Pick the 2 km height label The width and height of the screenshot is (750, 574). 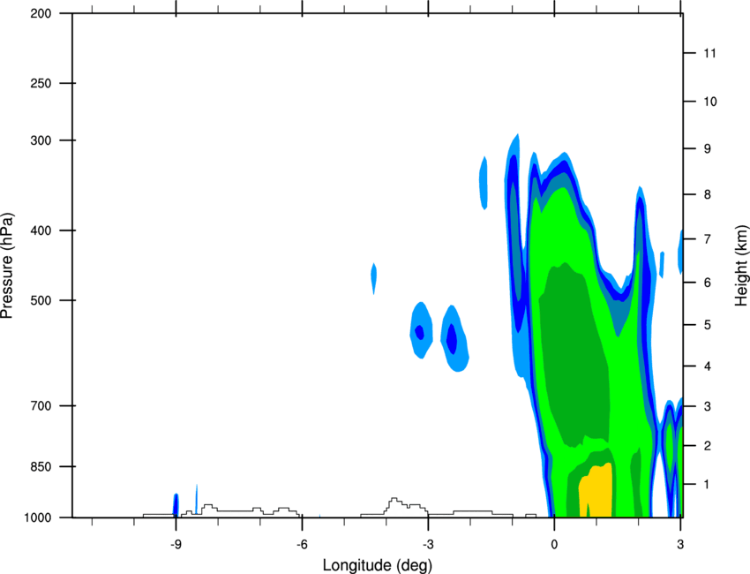pyautogui.click(x=707, y=446)
